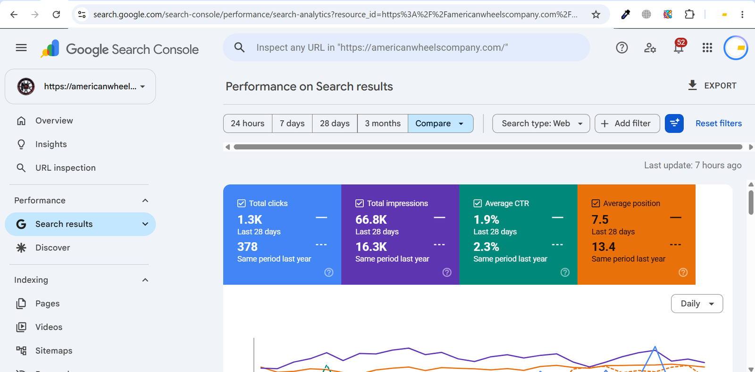Click the Add filter button
Viewport: 755px width, 372px height.
coord(627,124)
